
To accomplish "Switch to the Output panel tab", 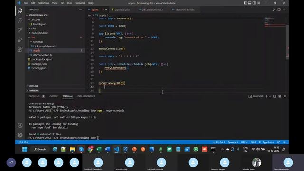I will [x=54, y=96].
